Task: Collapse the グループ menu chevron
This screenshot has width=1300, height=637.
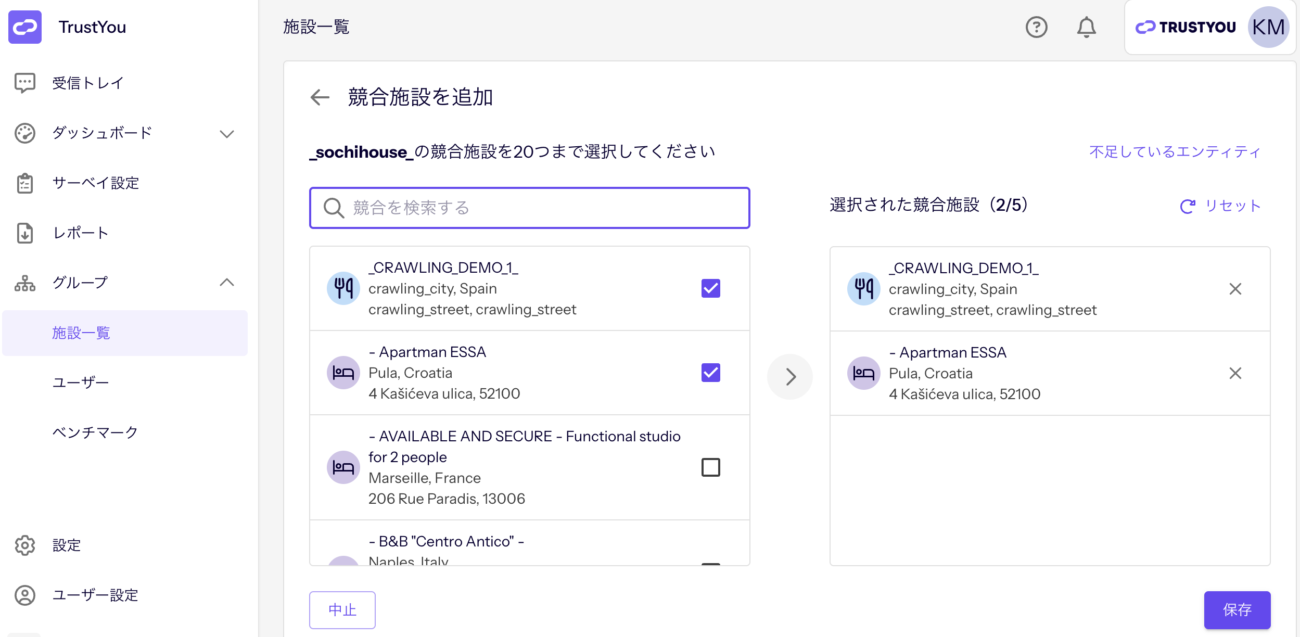Action: click(x=227, y=283)
